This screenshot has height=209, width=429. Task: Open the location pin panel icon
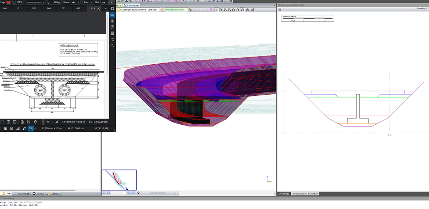(112, 21)
